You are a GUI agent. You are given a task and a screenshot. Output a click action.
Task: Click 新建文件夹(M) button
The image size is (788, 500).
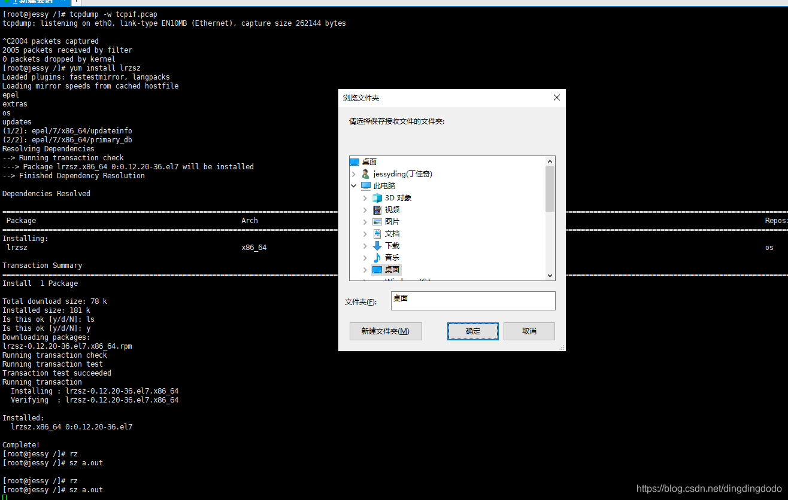pyautogui.click(x=386, y=331)
